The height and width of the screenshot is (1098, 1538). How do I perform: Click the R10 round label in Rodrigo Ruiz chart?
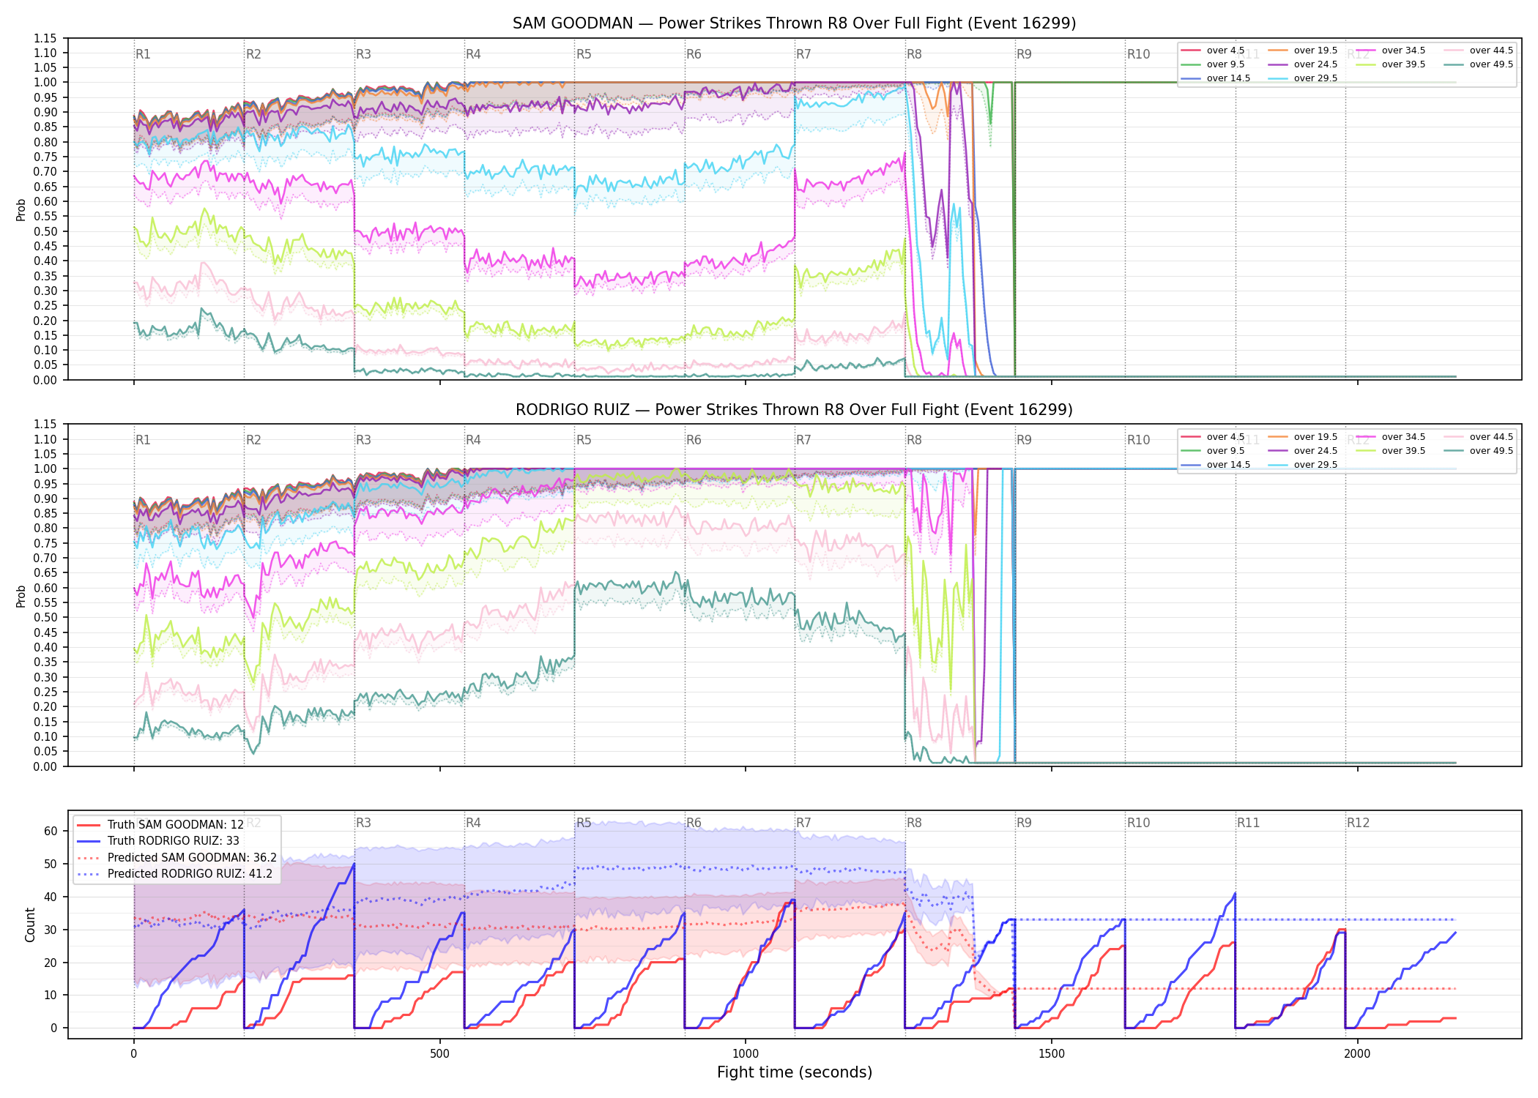(1139, 440)
